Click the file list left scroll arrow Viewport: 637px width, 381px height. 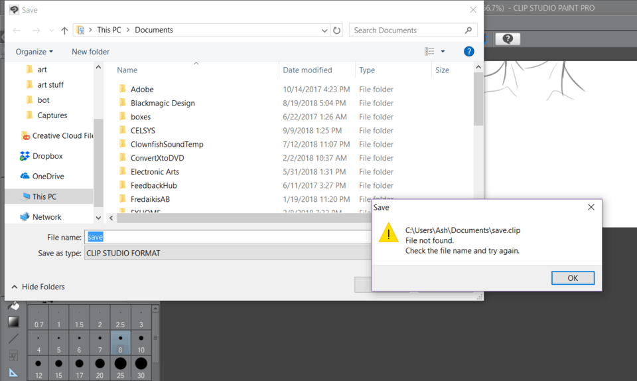pos(111,218)
